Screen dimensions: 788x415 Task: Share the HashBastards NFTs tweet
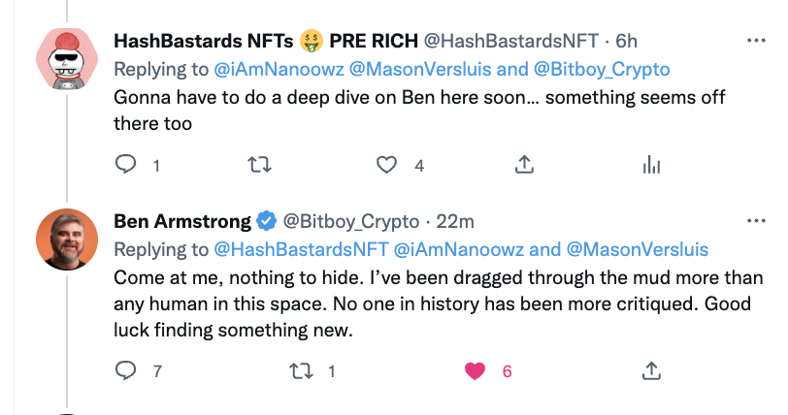(523, 164)
